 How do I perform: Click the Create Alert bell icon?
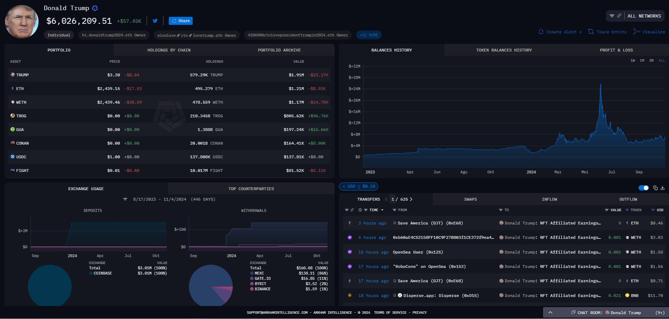[x=541, y=32]
